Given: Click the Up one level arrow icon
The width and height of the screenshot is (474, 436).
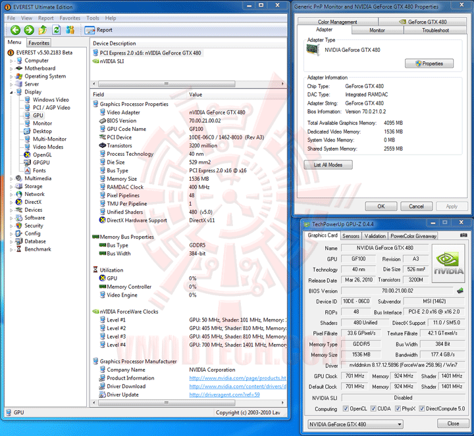Looking at the screenshot, I should coord(43,30).
